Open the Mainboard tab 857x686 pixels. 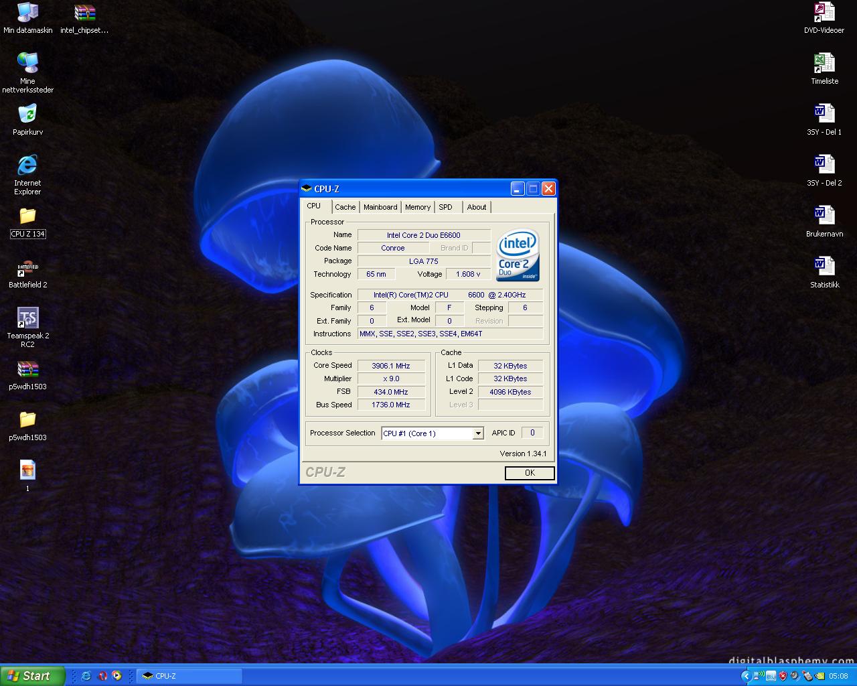point(380,207)
